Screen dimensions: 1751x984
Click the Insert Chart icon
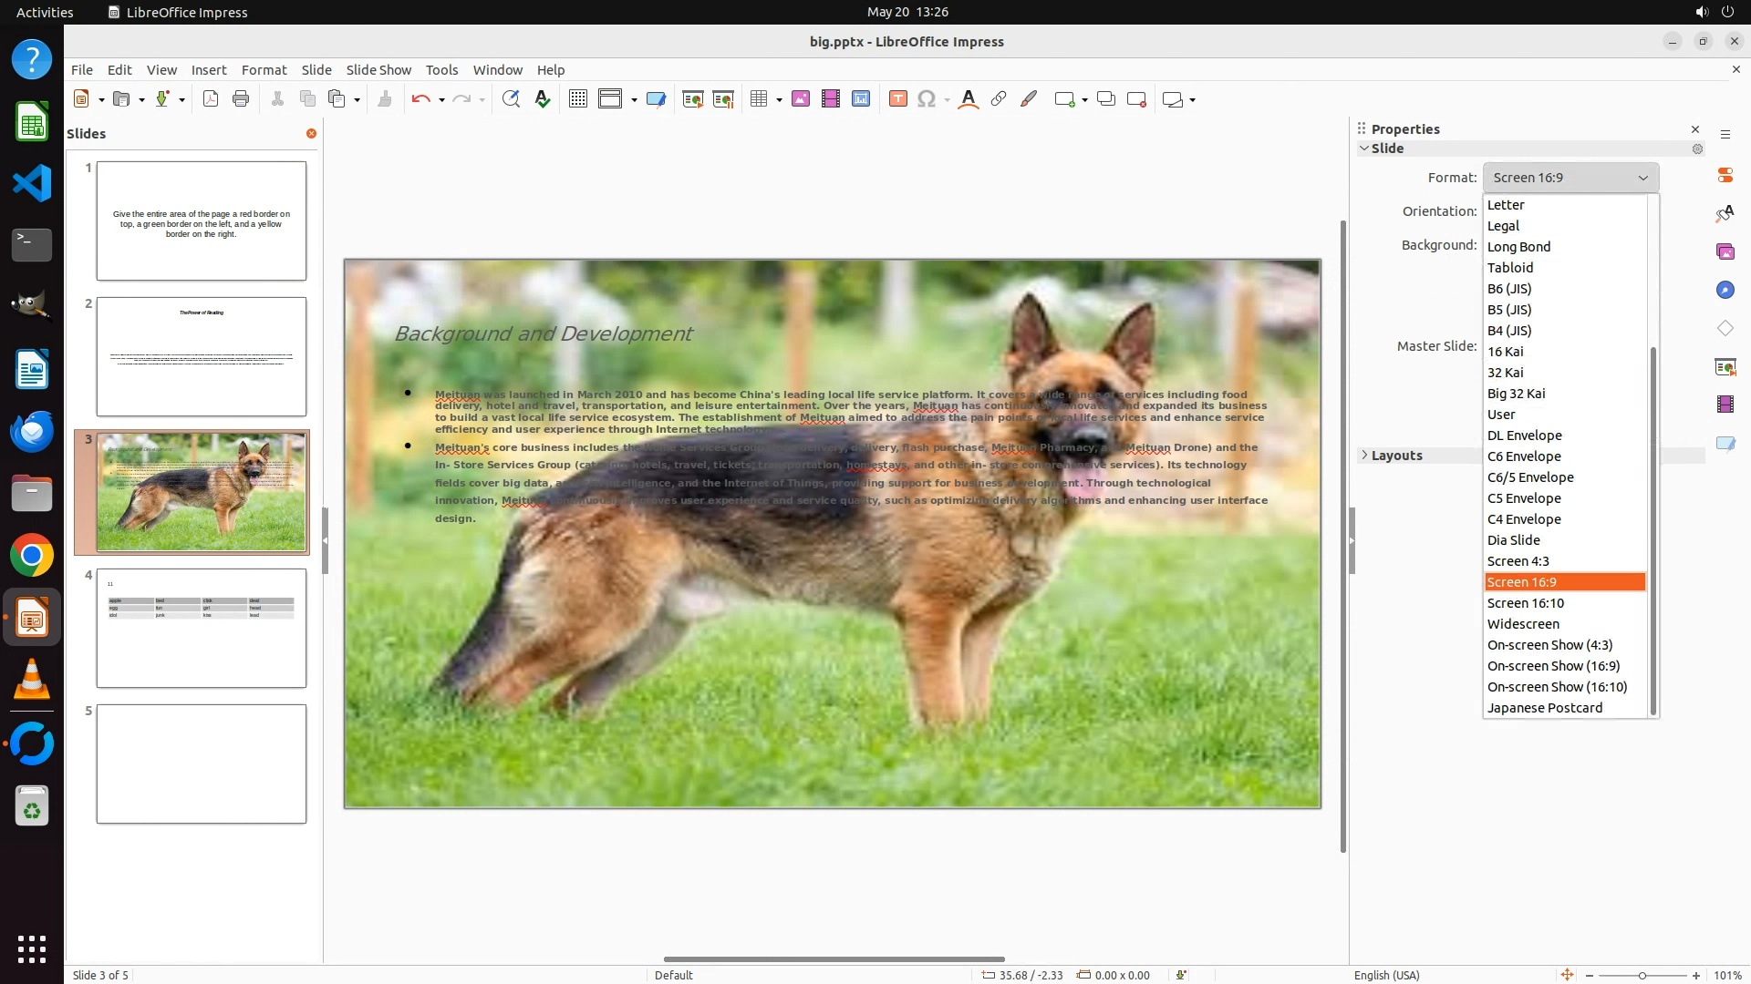tap(861, 99)
